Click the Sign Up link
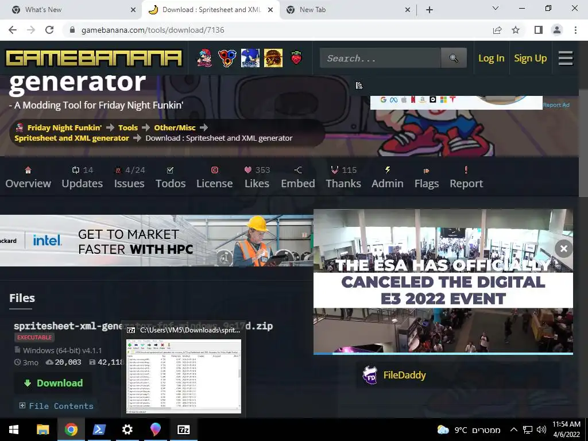The height and width of the screenshot is (441, 588). tap(530, 58)
